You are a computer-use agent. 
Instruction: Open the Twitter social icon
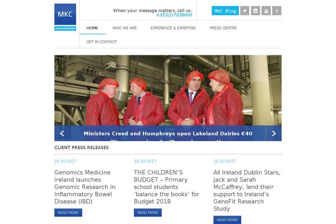[245, 11]
